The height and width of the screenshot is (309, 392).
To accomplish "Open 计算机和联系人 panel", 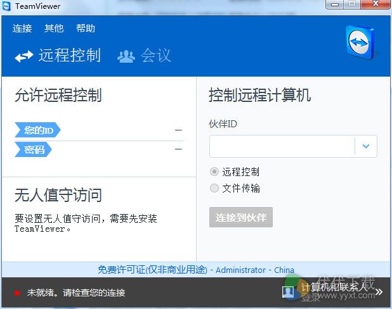I will (334, 287).
